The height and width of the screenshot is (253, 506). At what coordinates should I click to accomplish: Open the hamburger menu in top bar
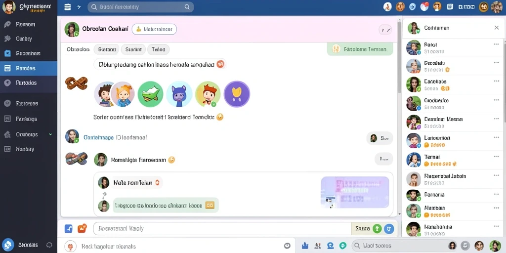[x=67, y=7]
